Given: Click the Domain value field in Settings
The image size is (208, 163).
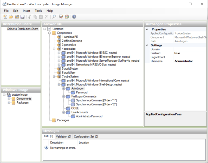Looking at the screenshot, I should point(190,49).
